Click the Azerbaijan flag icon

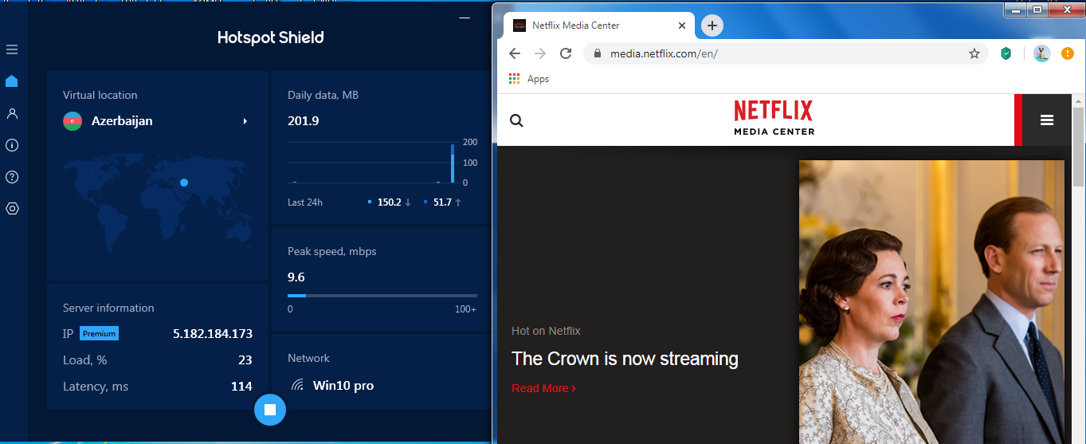tap(73, 121)
